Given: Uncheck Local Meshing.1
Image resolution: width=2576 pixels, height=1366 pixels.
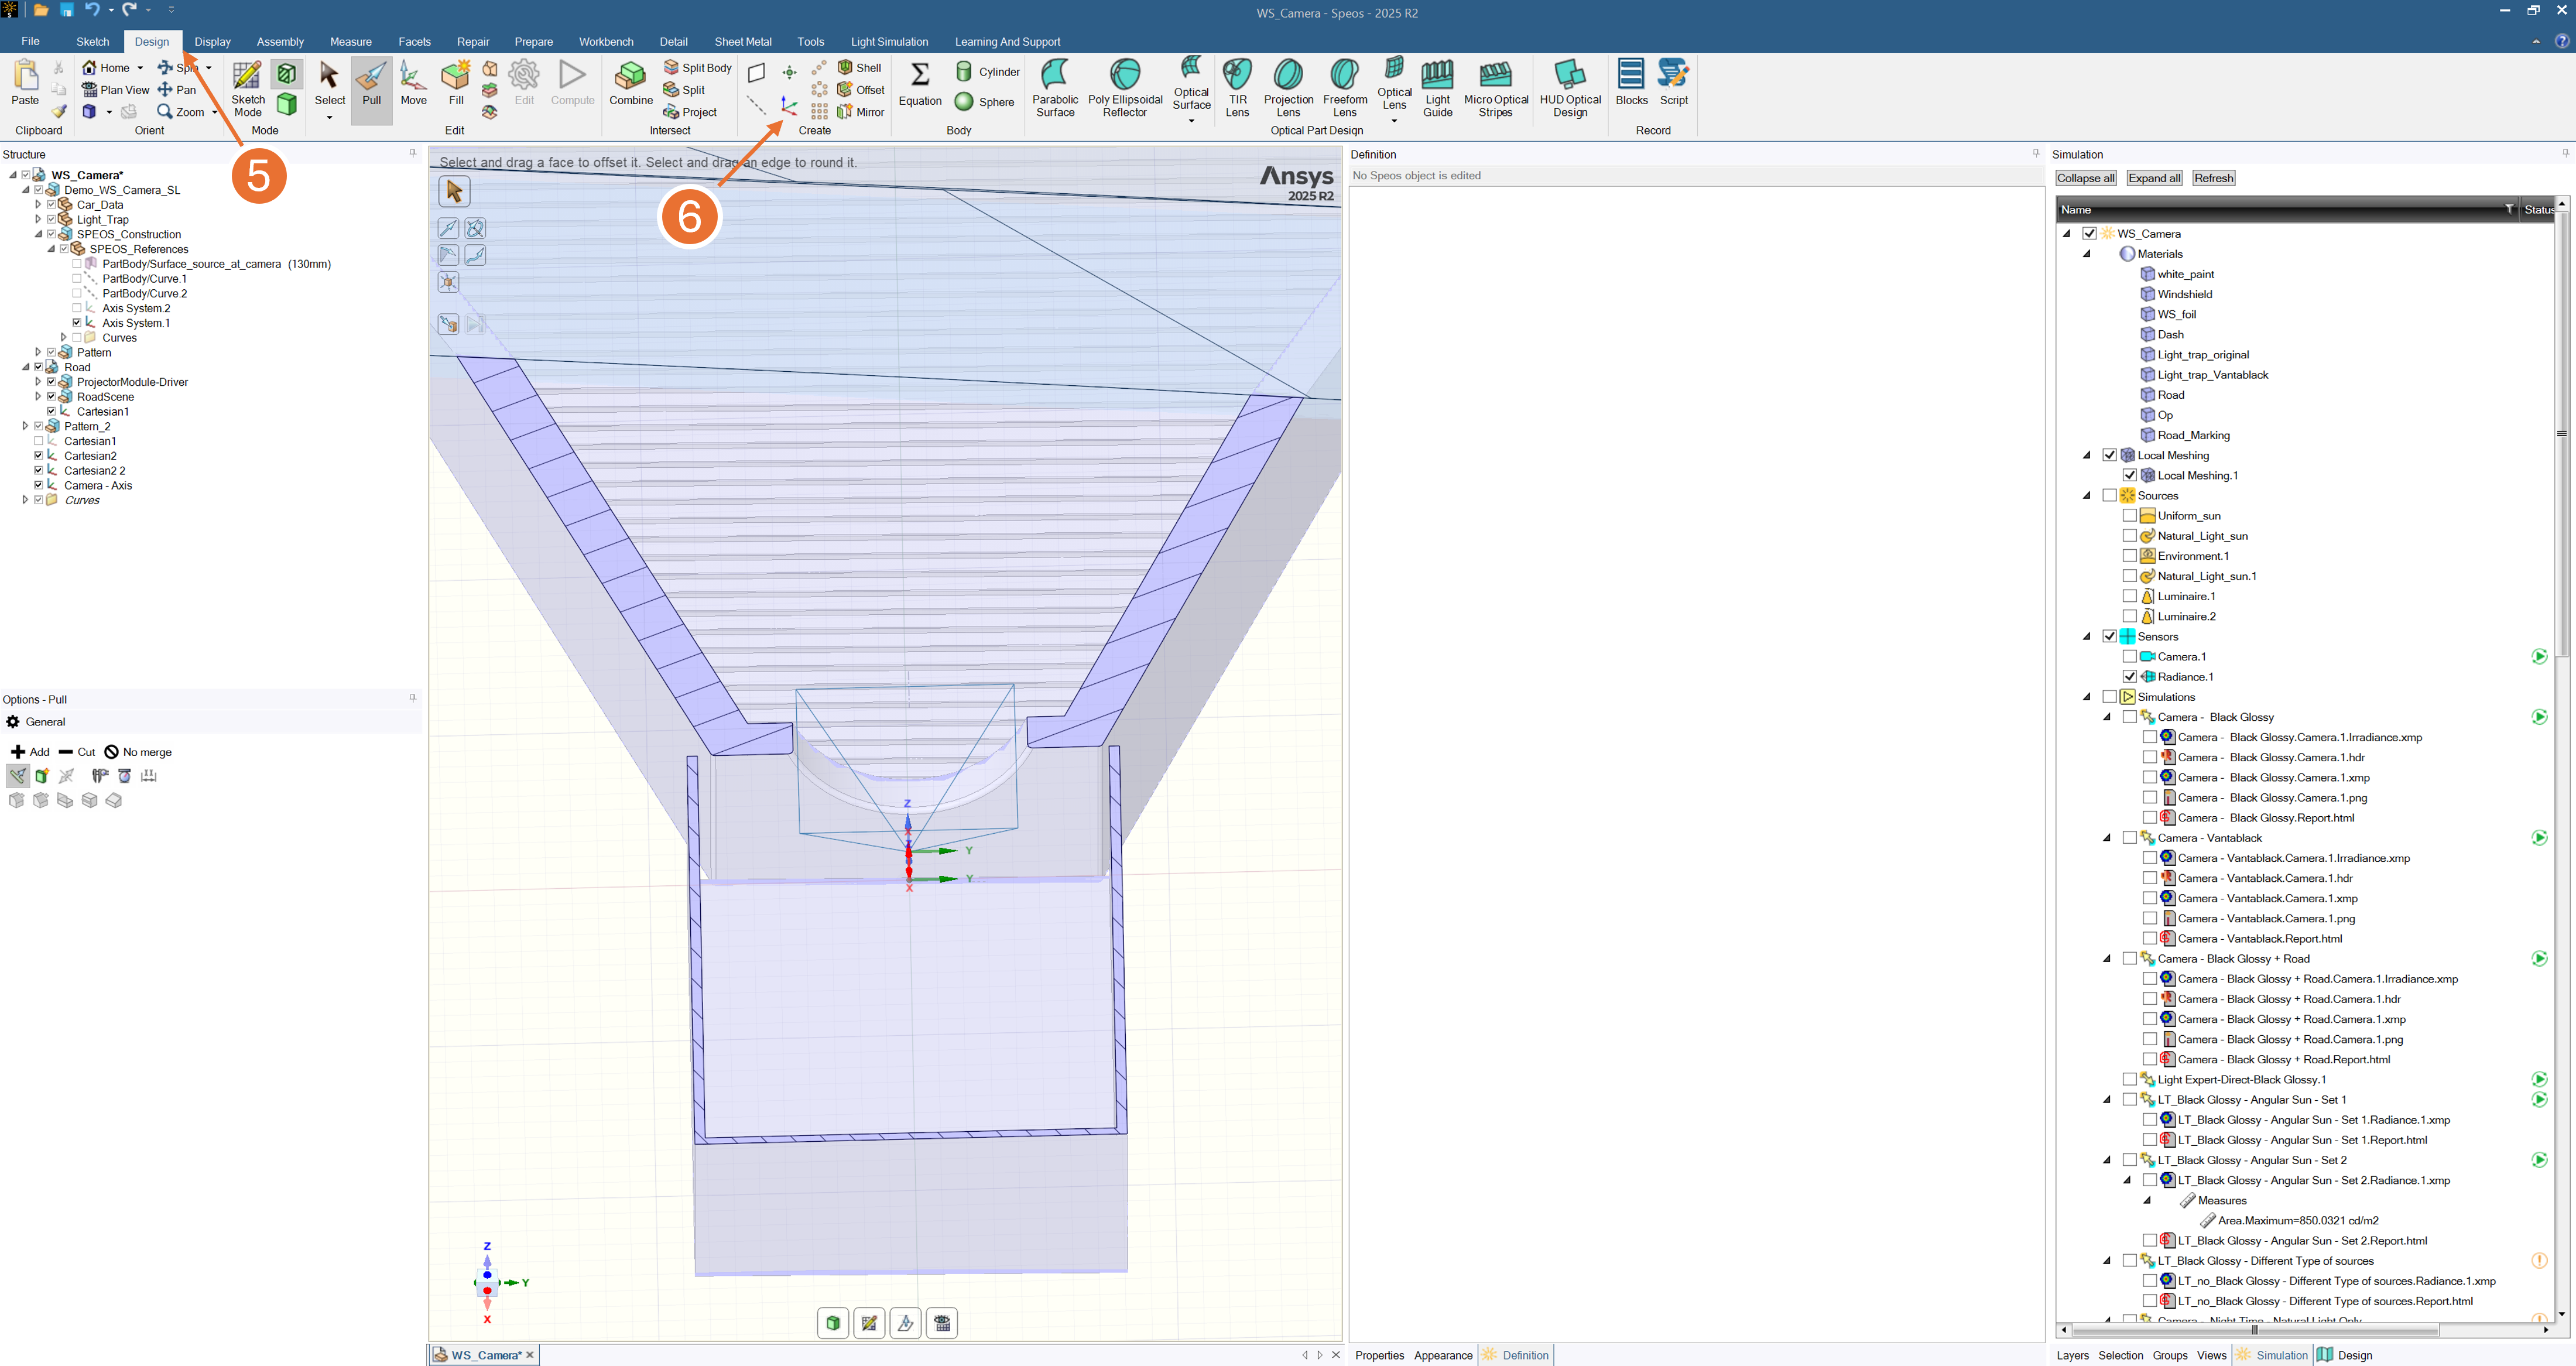Looking at the screenshot, I should [2129, 476].
